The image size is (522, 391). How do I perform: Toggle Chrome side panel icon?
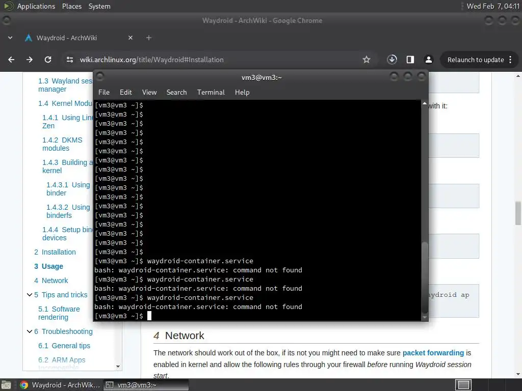point(410,60)
